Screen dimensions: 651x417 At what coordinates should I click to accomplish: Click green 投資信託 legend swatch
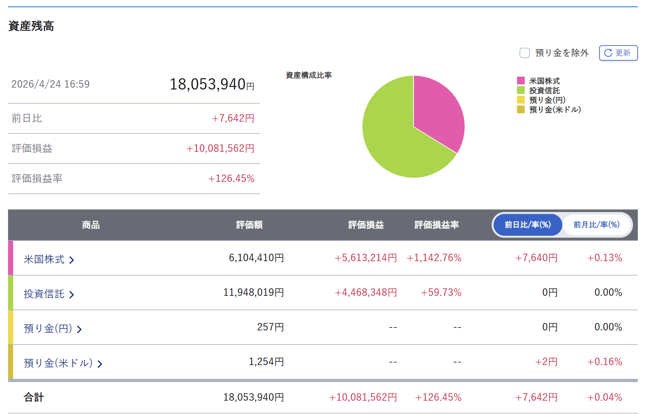click(x=521, y=90)
